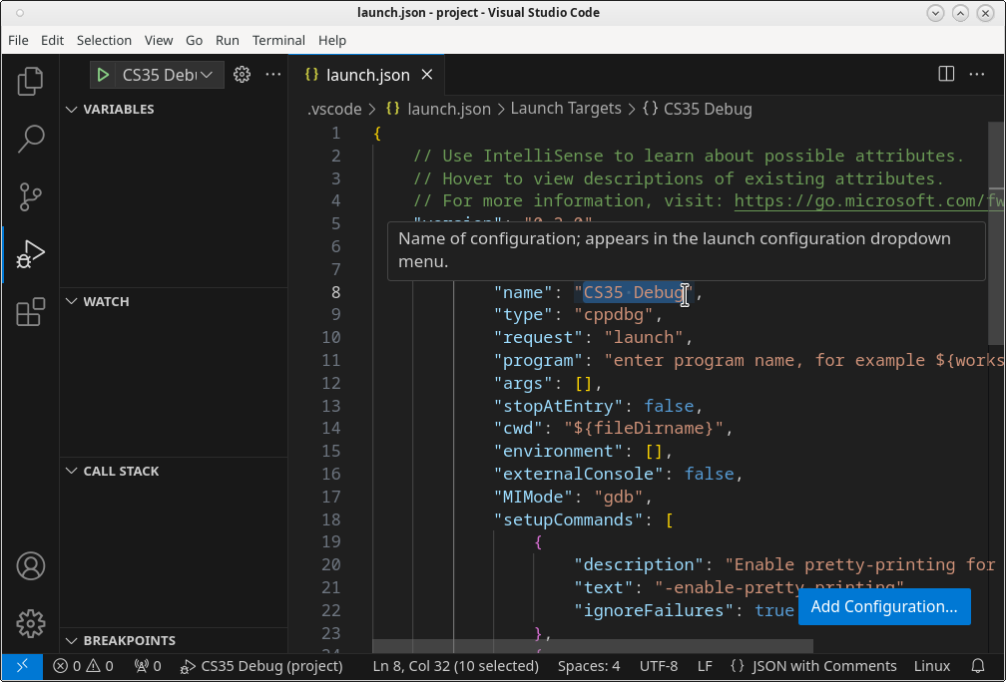Open launch.json via the debug gear icon
Image resolution: width=1006 pixels, height=682 pixels.
[x=242, y=75]
